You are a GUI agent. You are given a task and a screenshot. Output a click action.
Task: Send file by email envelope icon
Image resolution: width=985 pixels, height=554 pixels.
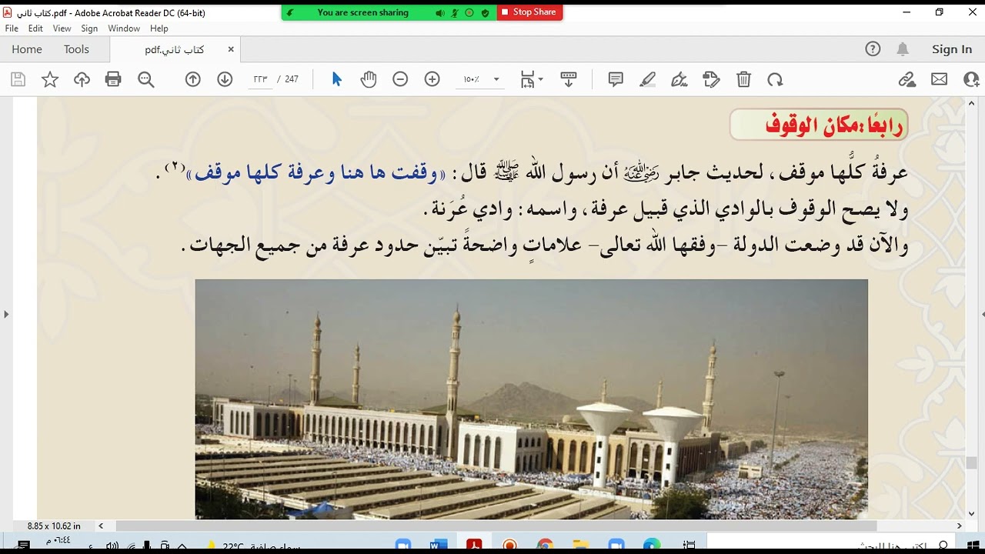point(940,79)
